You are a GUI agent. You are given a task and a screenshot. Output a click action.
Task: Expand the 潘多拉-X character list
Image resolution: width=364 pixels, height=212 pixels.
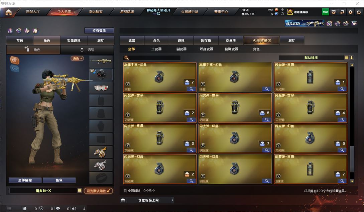[x=80, y=190]
